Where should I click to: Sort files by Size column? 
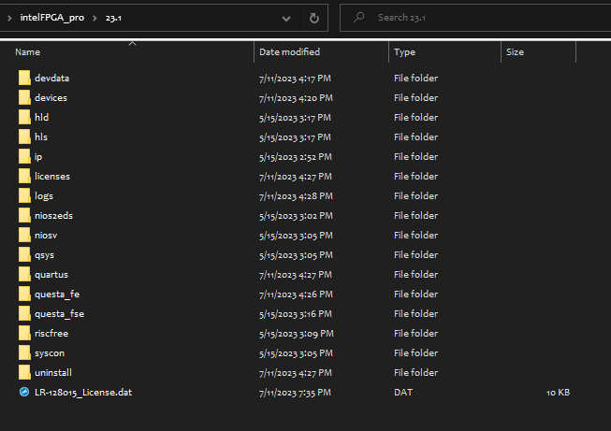515,52
